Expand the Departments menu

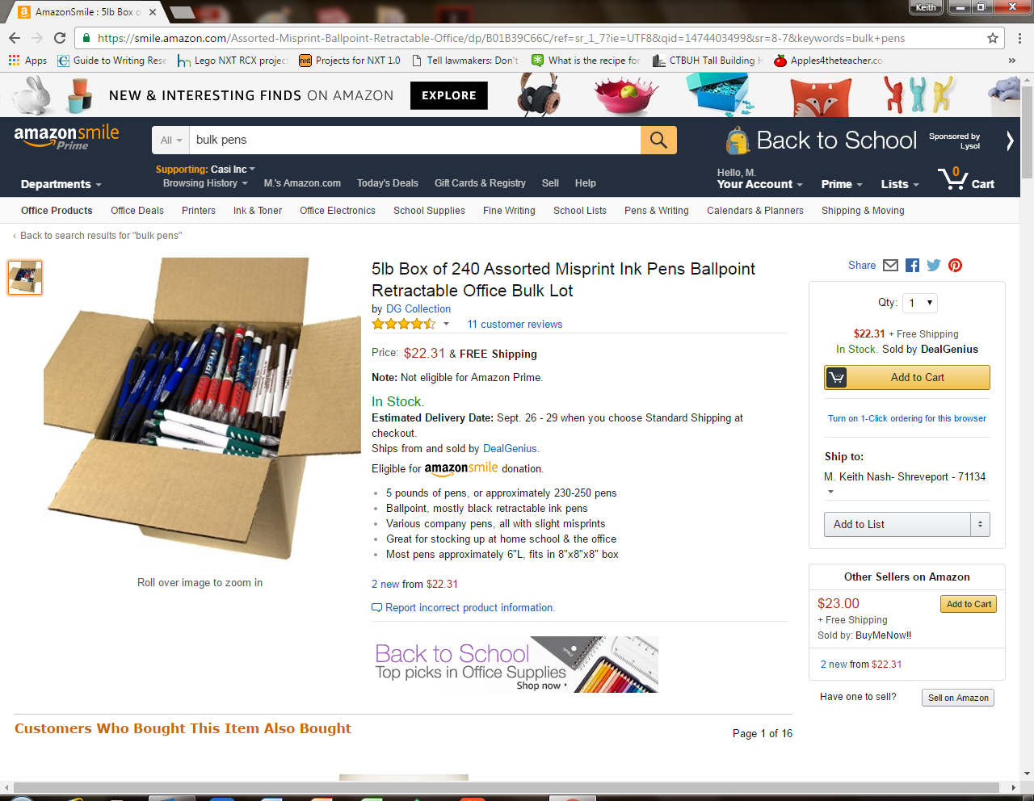pyautogui.click(x=61, y=184)
